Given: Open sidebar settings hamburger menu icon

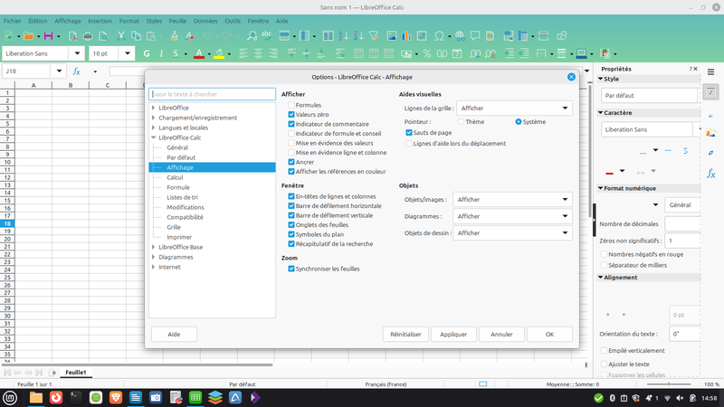Looking at the screenshot, I should click(711, 71).
